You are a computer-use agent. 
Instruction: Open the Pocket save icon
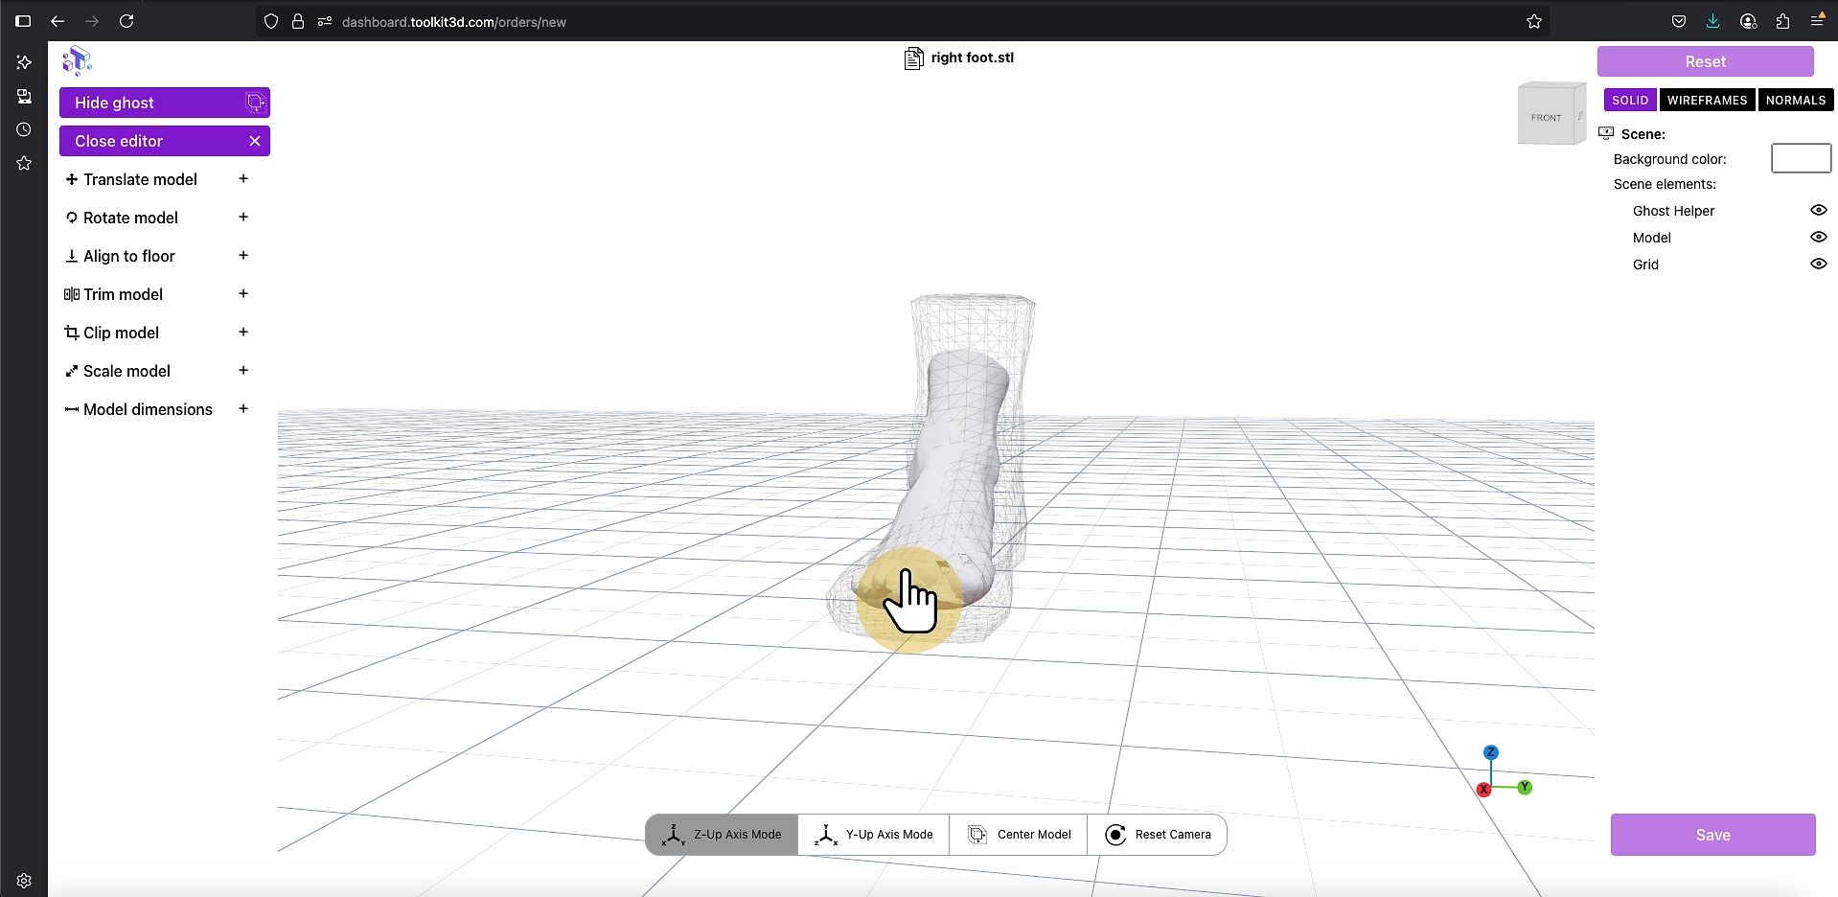pos(1678,21)
